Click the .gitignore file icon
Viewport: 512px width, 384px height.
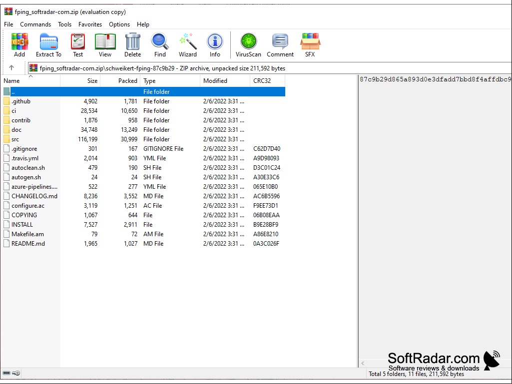pos(6,149)
